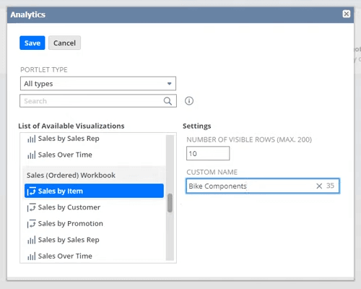Click the magnifying glass search icon
This screenshot has height=289, width=361.
point(168,101)
